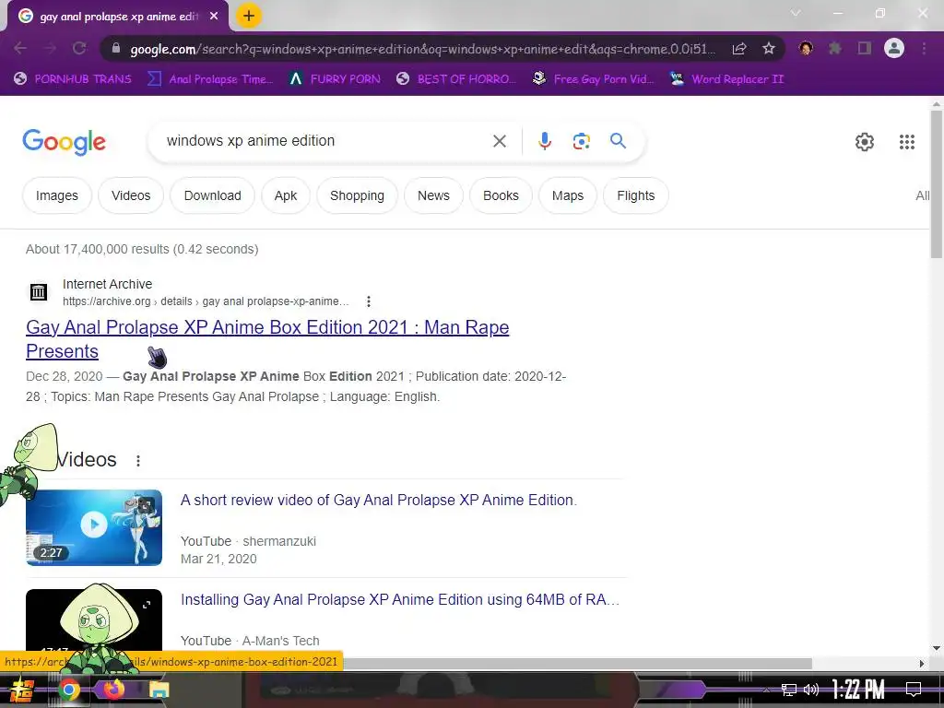944x708 pixels.
Task: Click the browser address bar URL
Action: pos(422,49)
